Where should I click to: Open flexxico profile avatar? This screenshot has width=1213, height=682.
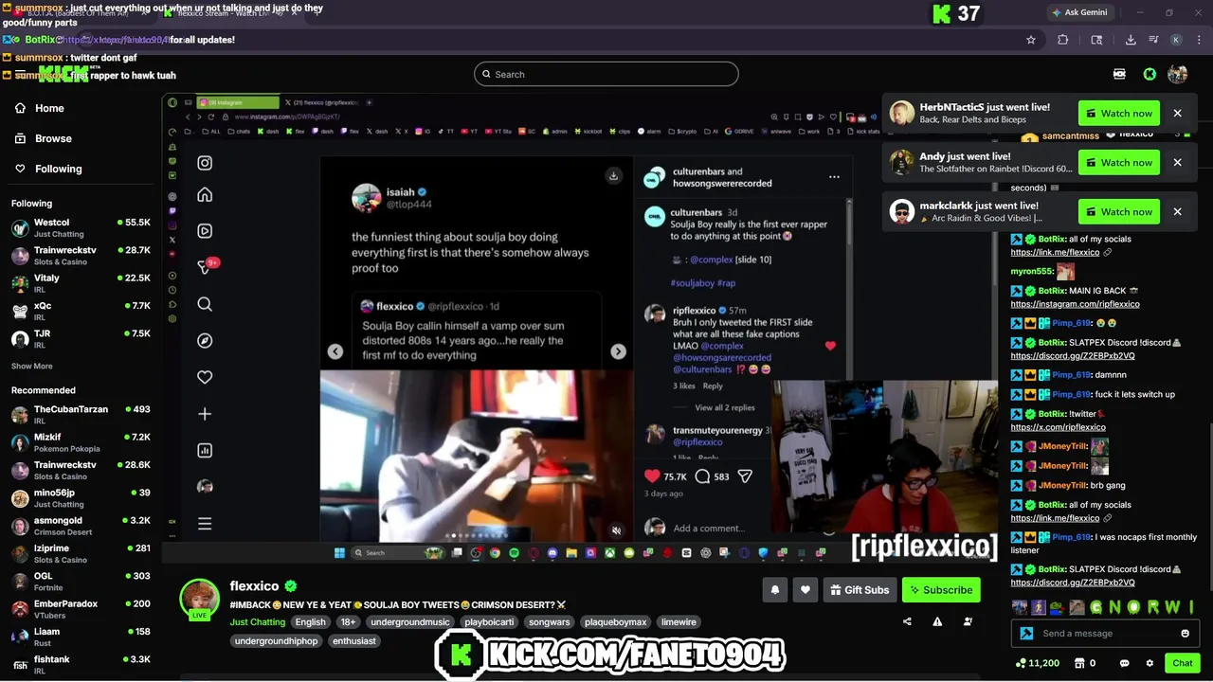pos(200,600)
